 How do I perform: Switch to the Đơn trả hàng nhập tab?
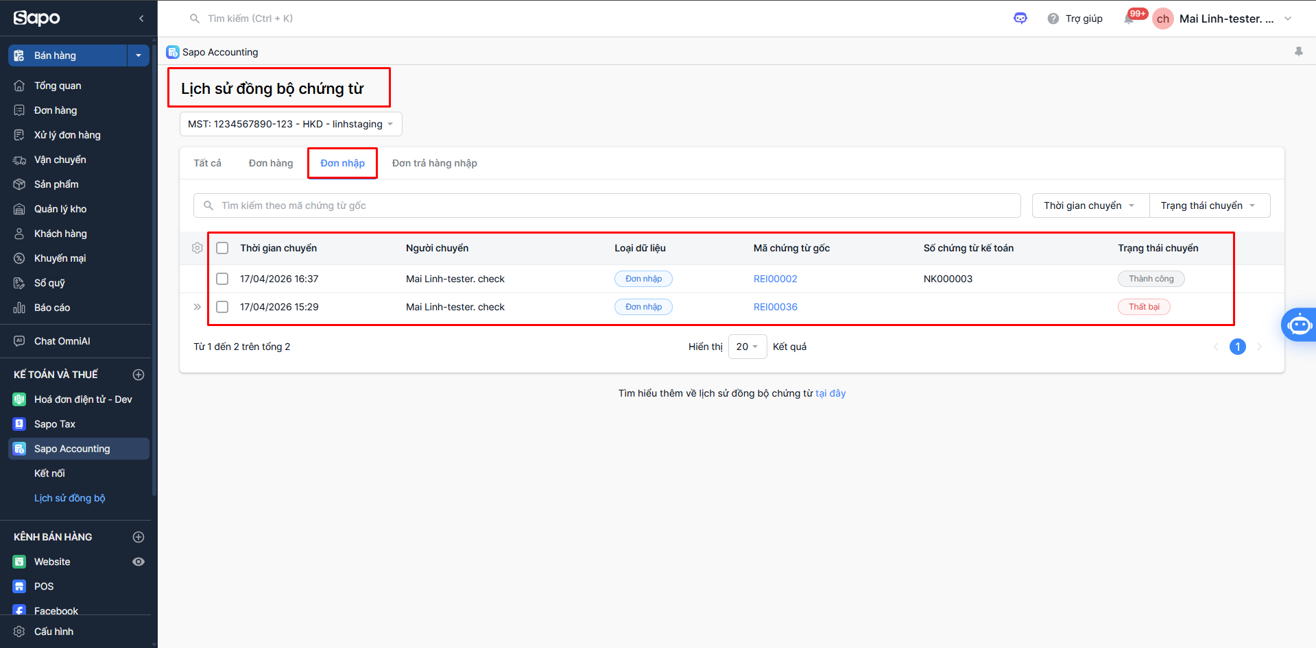pos(434,163)
